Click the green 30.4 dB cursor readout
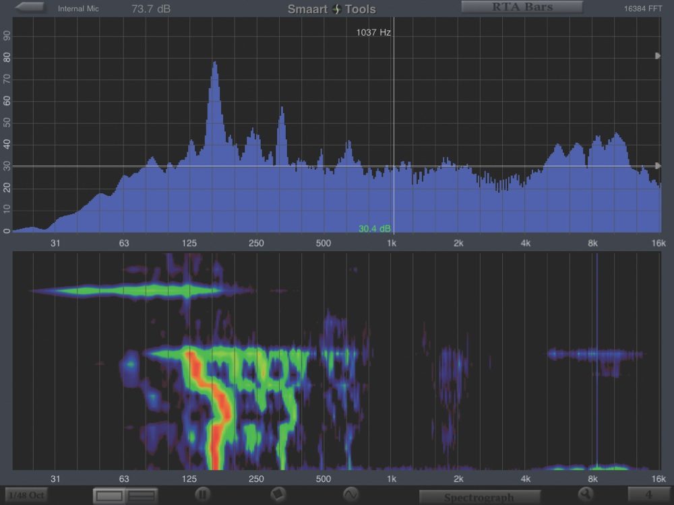Image resolution: width=674 pixels, height=505 pixels. [x=374, y=228]
